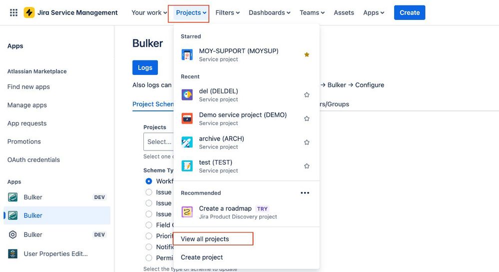
Task: Open the Your work dropdown
Action: click(149, 12)
